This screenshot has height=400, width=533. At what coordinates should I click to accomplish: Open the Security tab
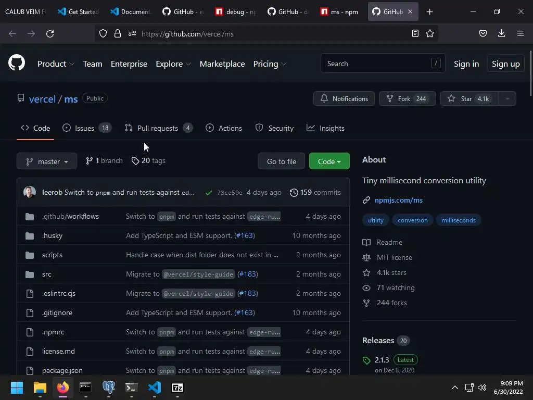click(x=274, y=128)
